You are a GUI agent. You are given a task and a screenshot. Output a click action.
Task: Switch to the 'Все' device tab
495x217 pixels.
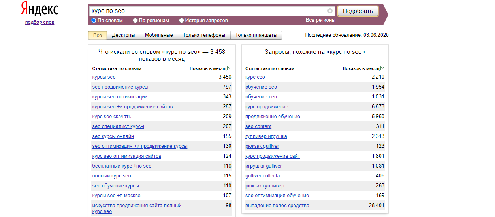point(98,35)
